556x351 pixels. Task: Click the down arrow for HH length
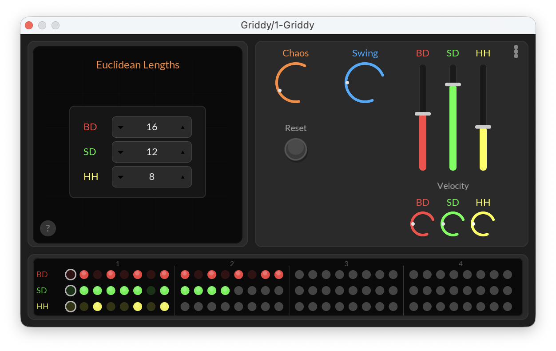tap(120, 177)
